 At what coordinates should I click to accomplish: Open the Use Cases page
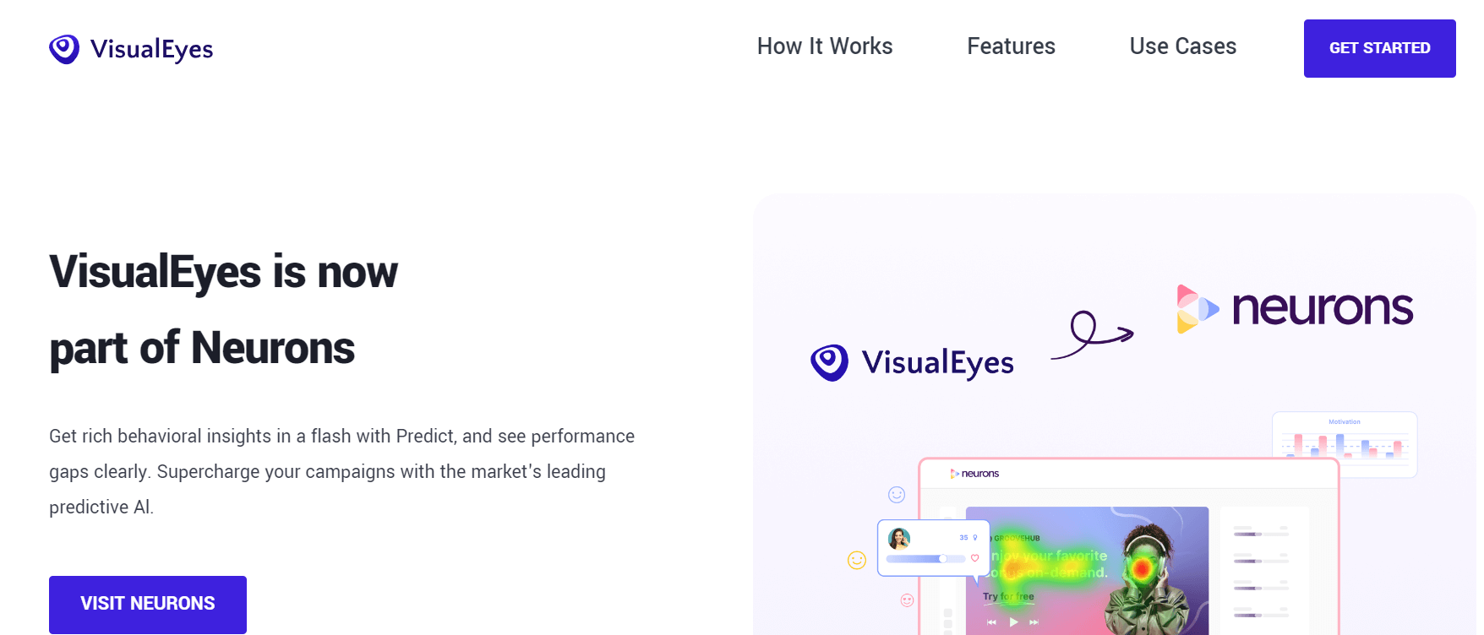coord(1182,46)
